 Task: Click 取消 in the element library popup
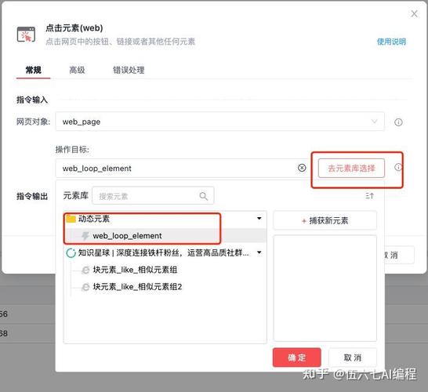pyautogui.click(x=353, y=358)
